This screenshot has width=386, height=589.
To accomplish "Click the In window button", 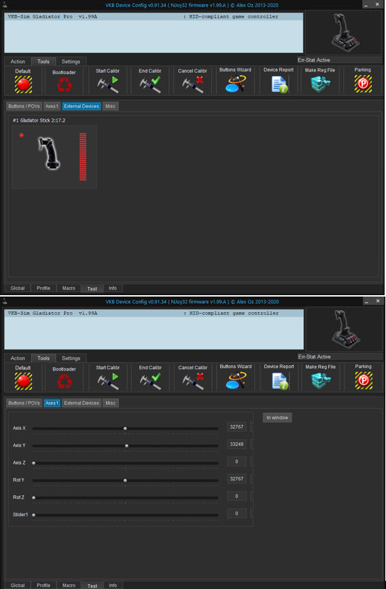I will (277, 418).
